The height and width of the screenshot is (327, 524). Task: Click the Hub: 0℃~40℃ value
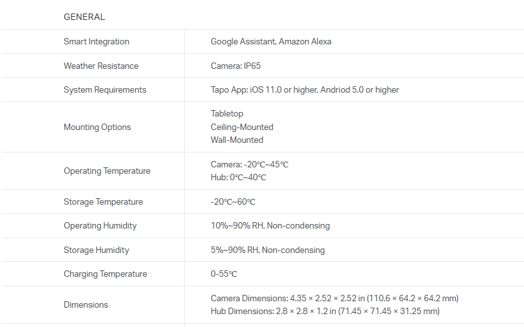238,177
